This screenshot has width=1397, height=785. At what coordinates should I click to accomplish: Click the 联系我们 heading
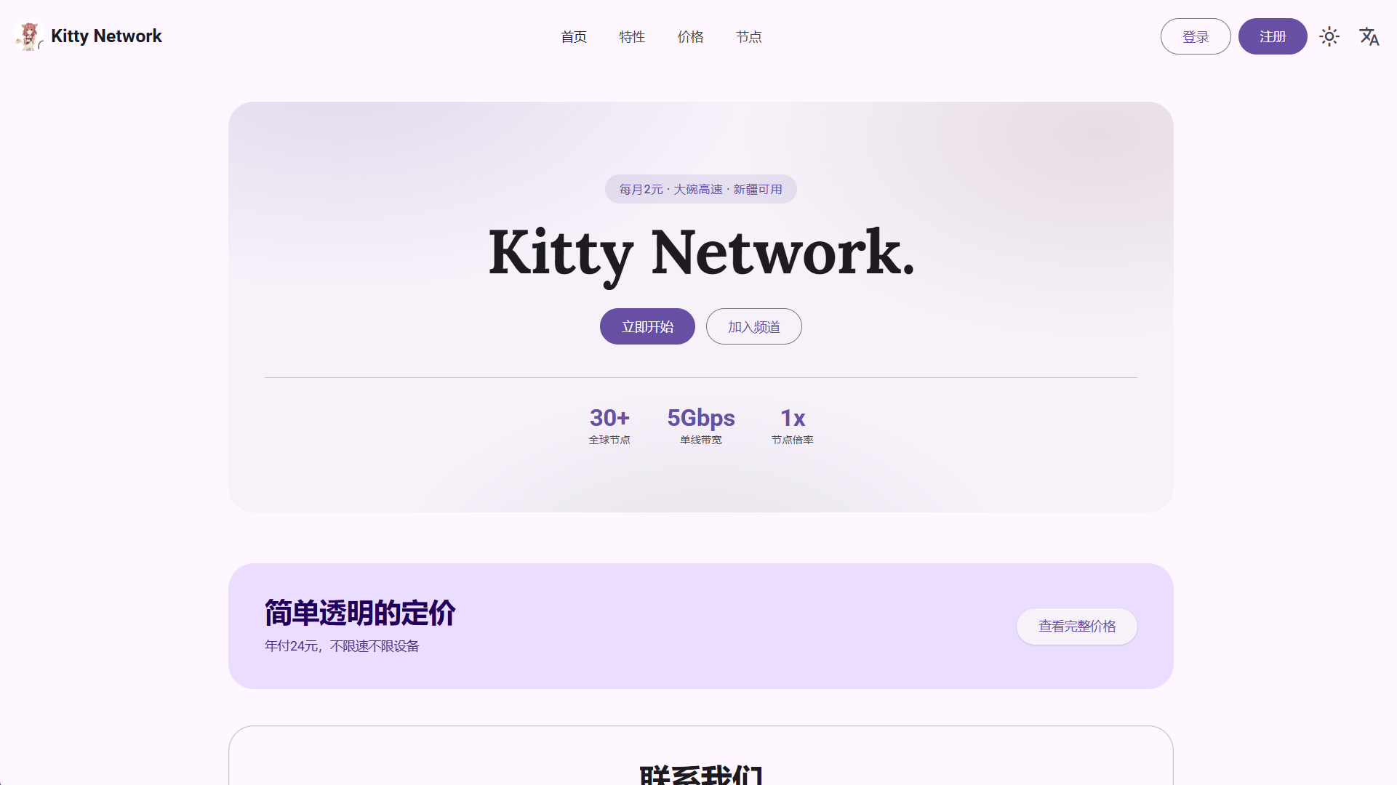coord(701,775)
